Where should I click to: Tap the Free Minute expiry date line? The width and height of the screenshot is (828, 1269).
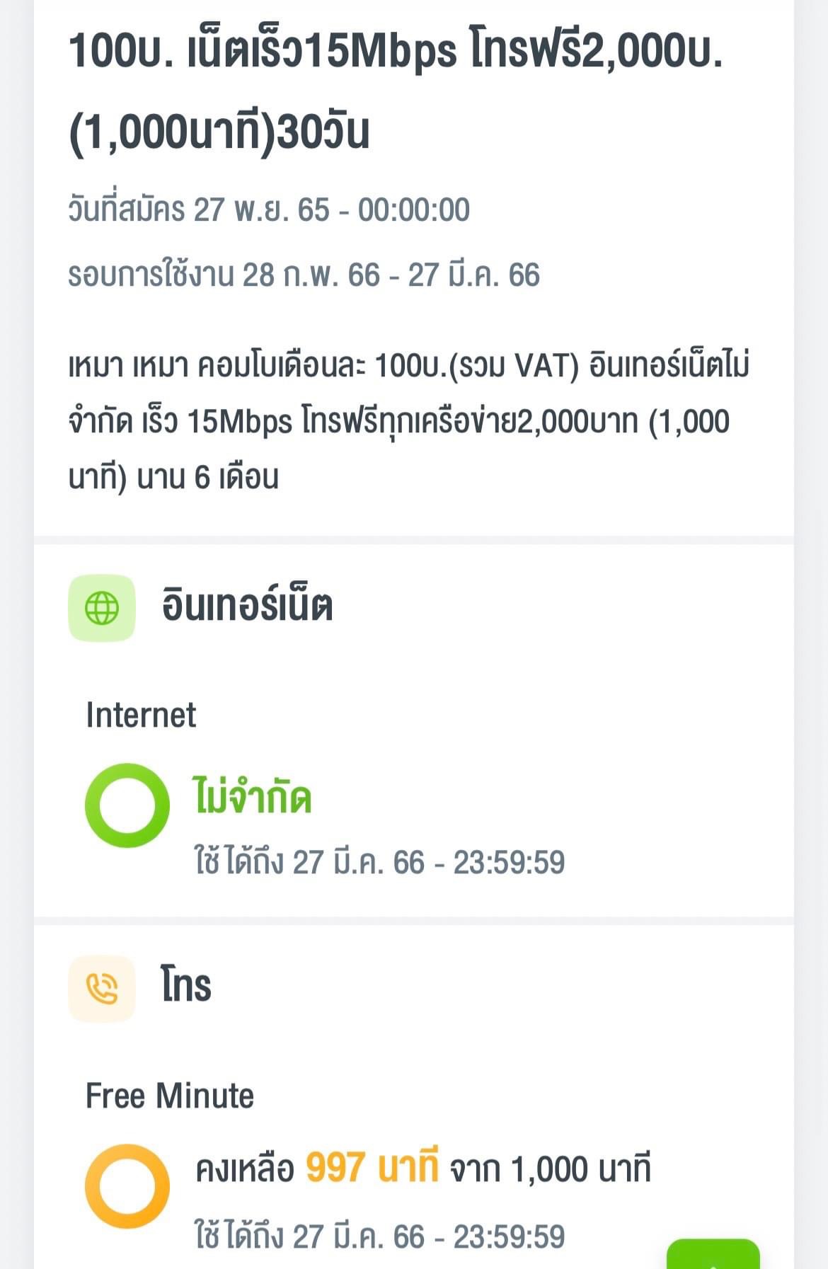tap(380, 1237)
